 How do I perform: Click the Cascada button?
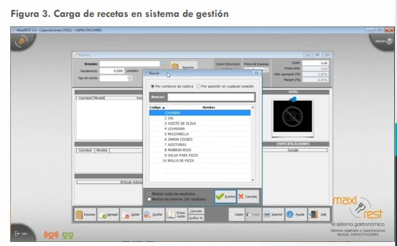(x=196, y=211)
